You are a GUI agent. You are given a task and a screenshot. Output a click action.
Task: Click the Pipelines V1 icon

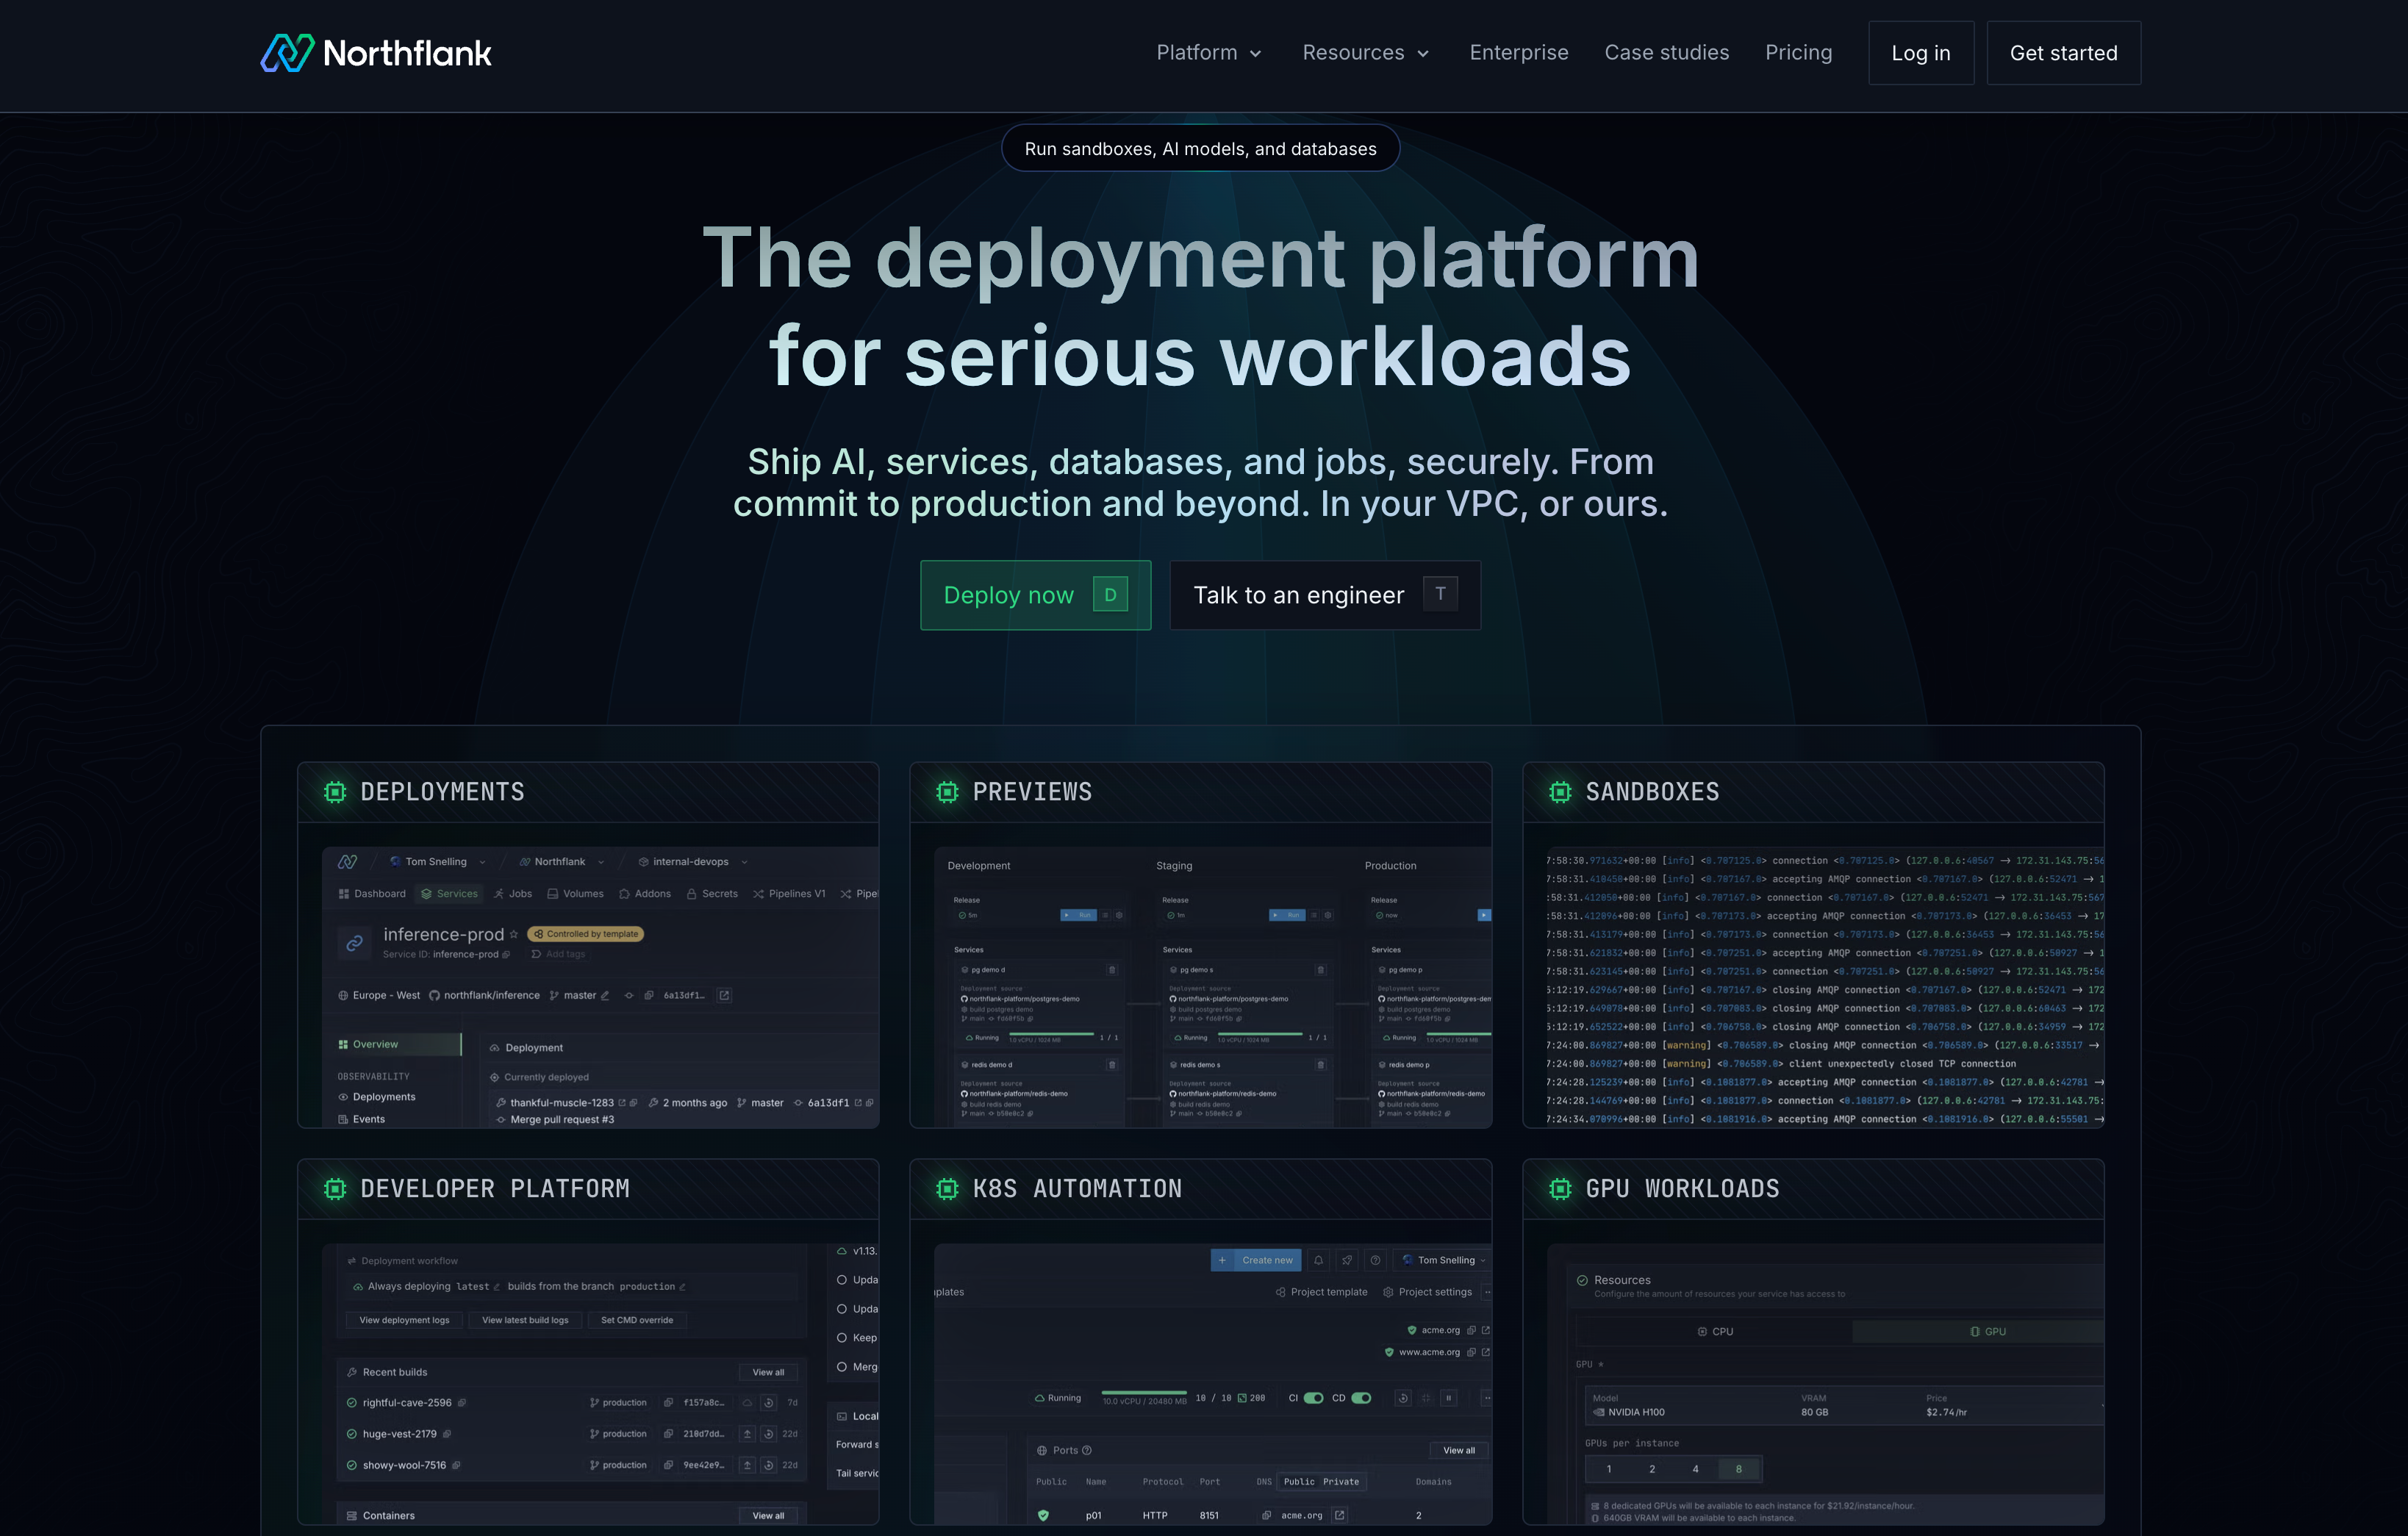(758, 894)
